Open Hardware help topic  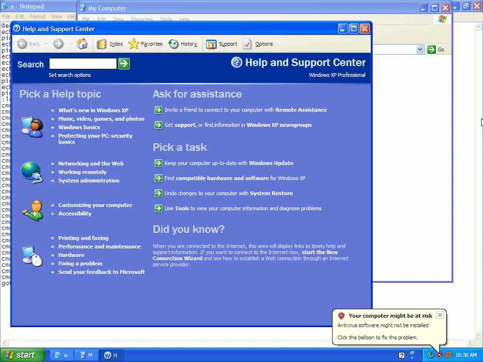click(72, 255)
